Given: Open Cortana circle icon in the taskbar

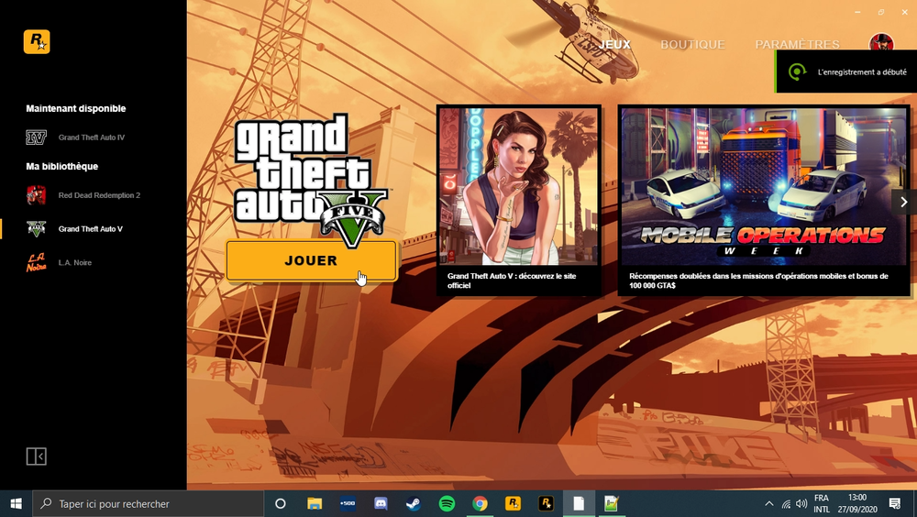Looking at the screenshot, I should click(x=280, y=503).
